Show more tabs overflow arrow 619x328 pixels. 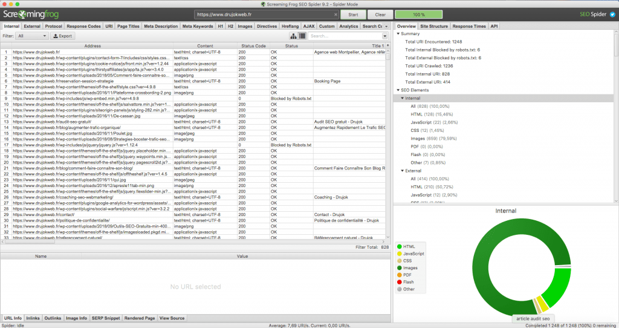point(387,27)
